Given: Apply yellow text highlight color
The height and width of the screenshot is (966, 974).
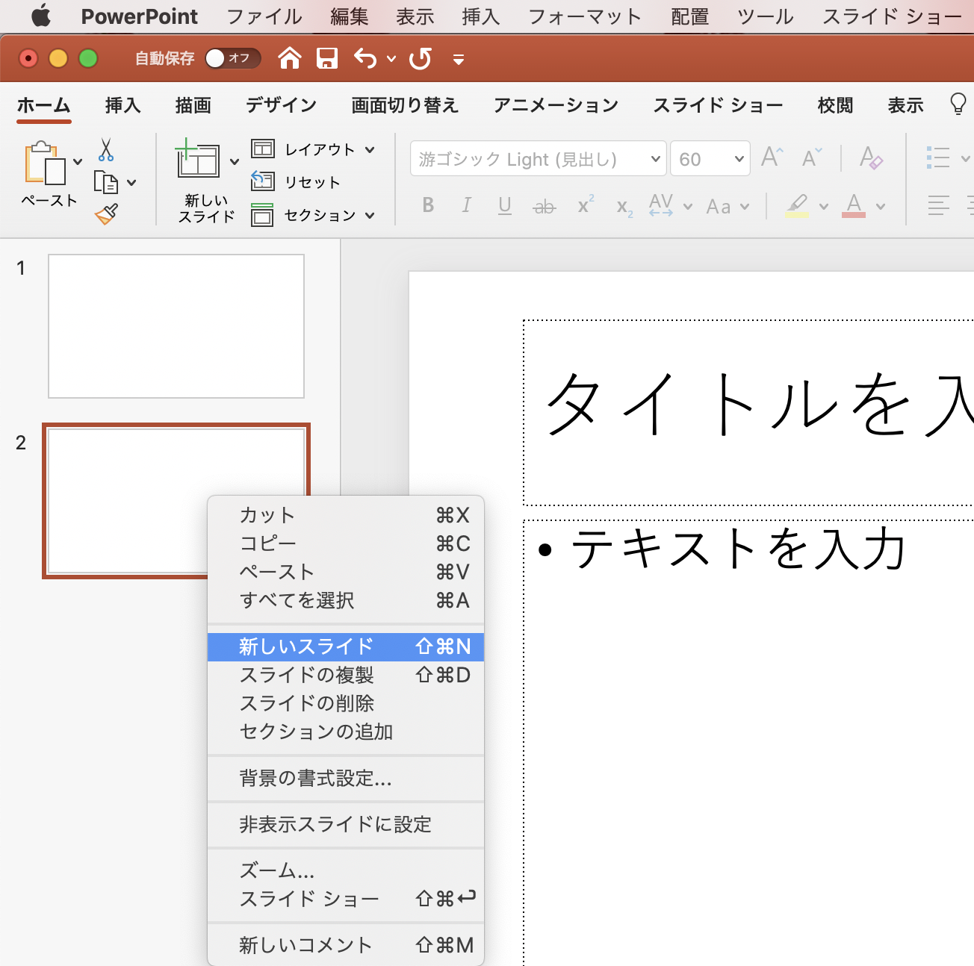Looking at the screenshot, I should coord(798,205).
